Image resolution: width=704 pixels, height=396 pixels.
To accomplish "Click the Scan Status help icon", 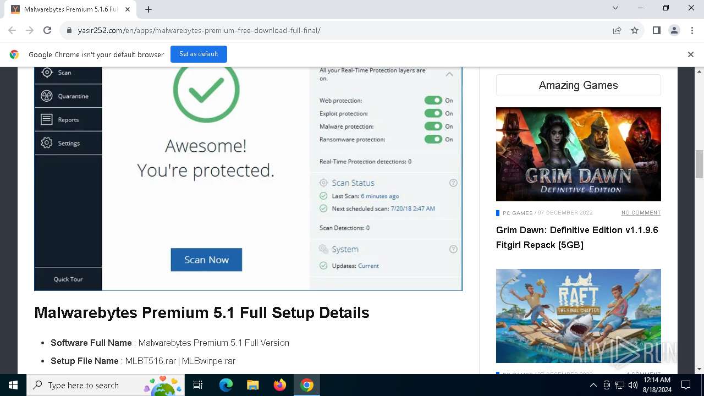I will point(453,183).
